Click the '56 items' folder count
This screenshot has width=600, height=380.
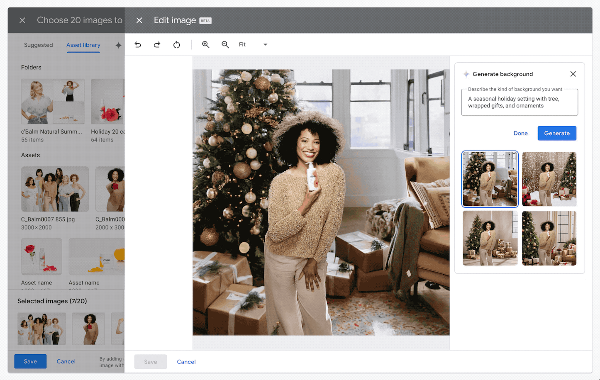[x=32, y=140]
